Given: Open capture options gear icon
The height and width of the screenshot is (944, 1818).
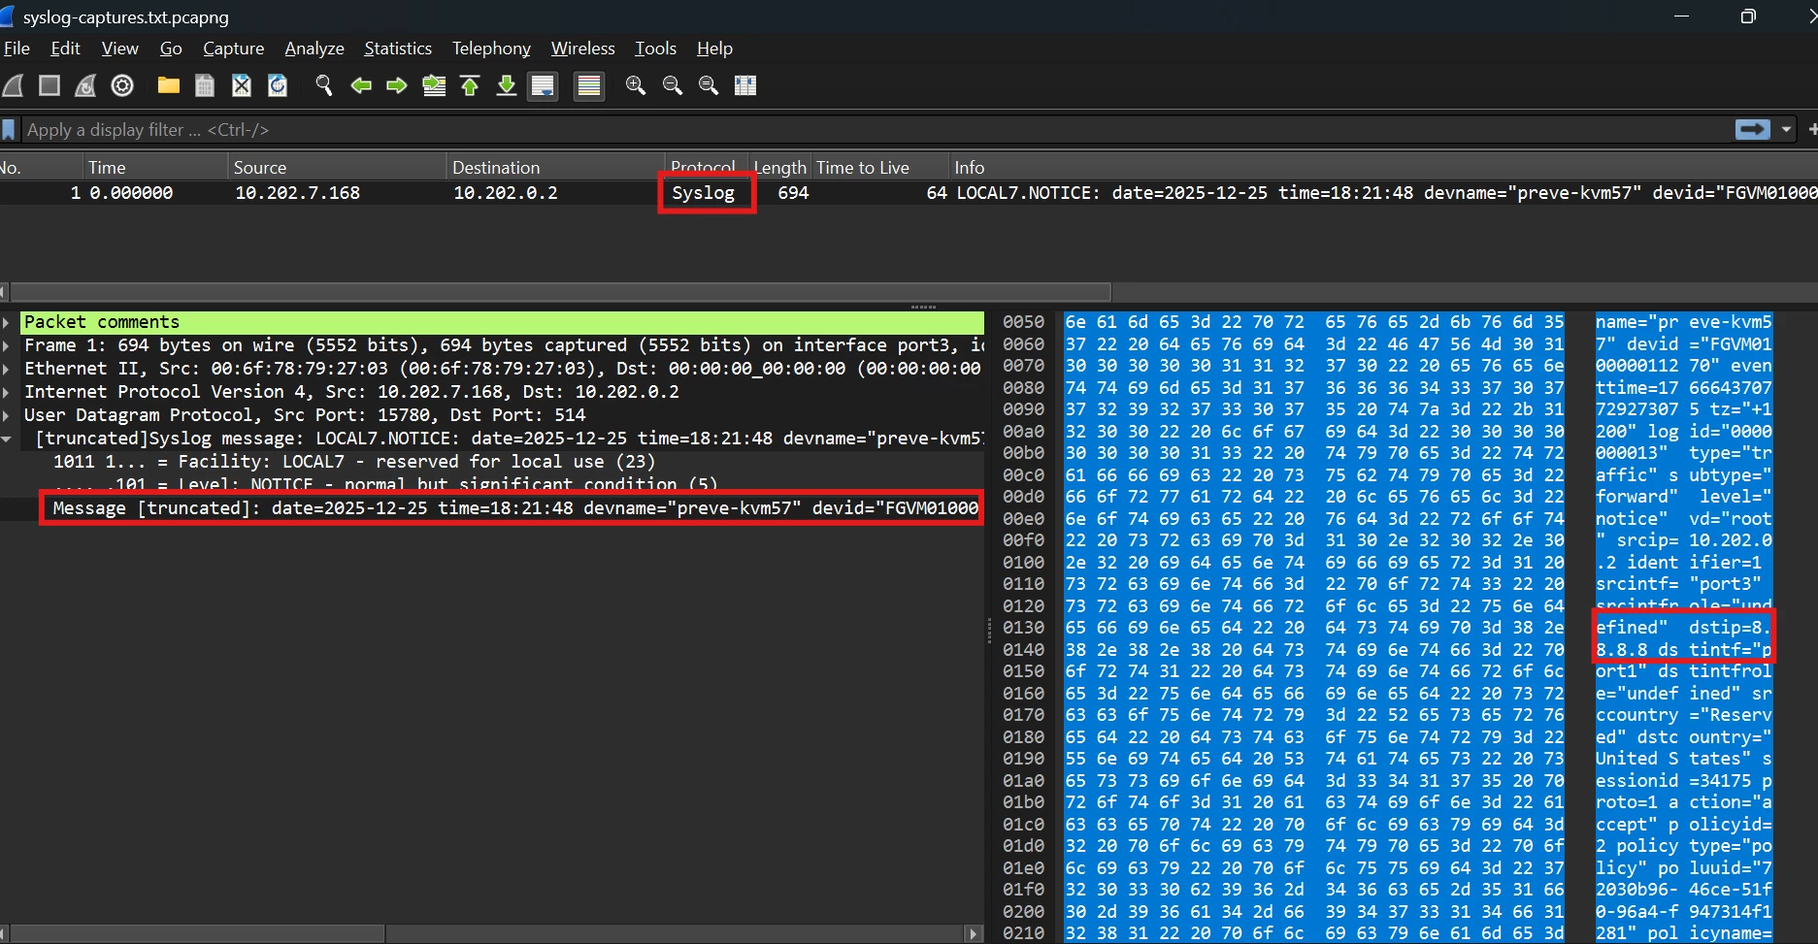Looking at the screenshot, I should 122,85.
